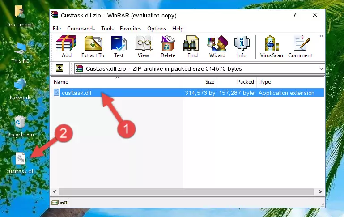Open the Commands menu
Image resolution: width=344 pixels, height=217 pixels.
(x=81, y=29)
